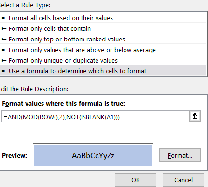Select 'Use a formula to determine' rule

pos(103,71)
